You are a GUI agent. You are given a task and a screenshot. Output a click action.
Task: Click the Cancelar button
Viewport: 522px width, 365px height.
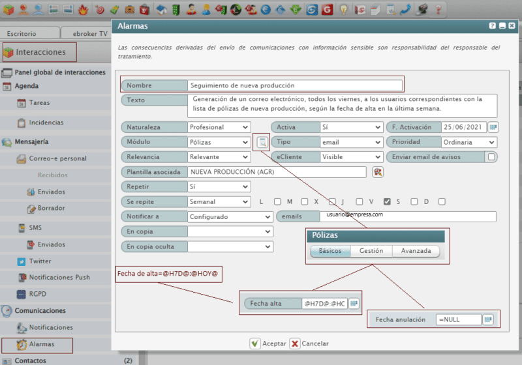(309, 343)
